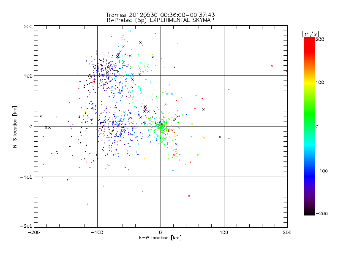Click the lone red X marker below the -100 N-S gridline
Image resolution: width=338 pixels, height=253 pixels.
click(x=189, y=196)
